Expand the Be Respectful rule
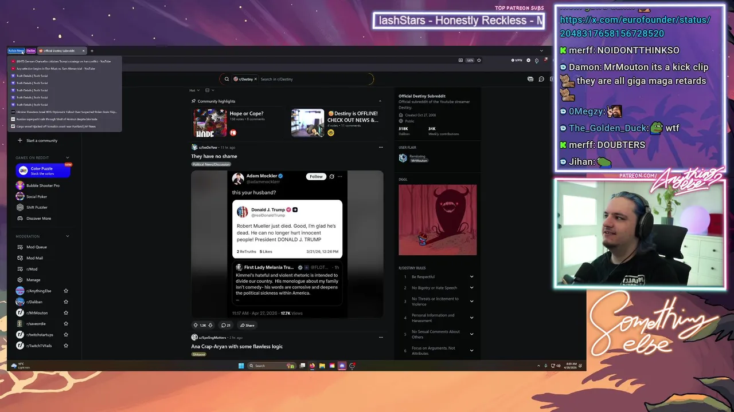The width and height of the screenshot is (734, 412). (471, 277)
